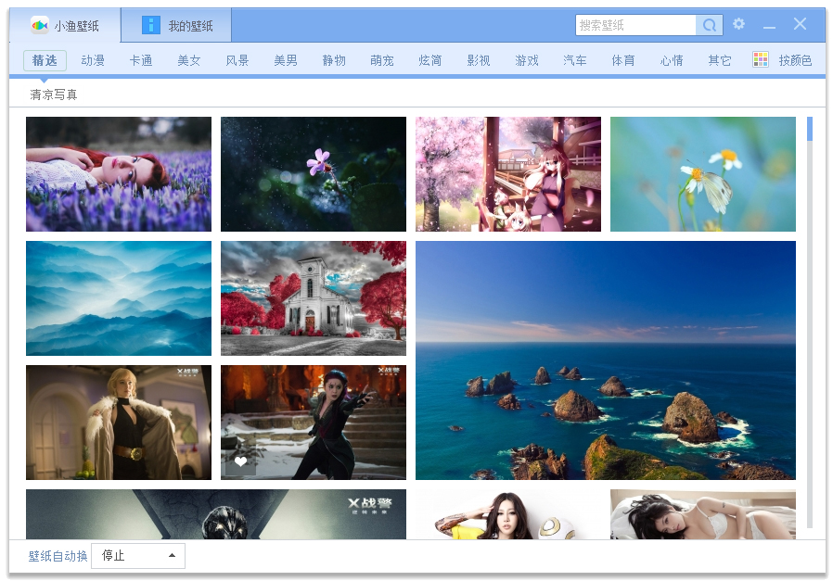The height and width of the screenshot is (581, 833).
Task: Click the colorful fish logo icon
Action: tap(39, 25)
